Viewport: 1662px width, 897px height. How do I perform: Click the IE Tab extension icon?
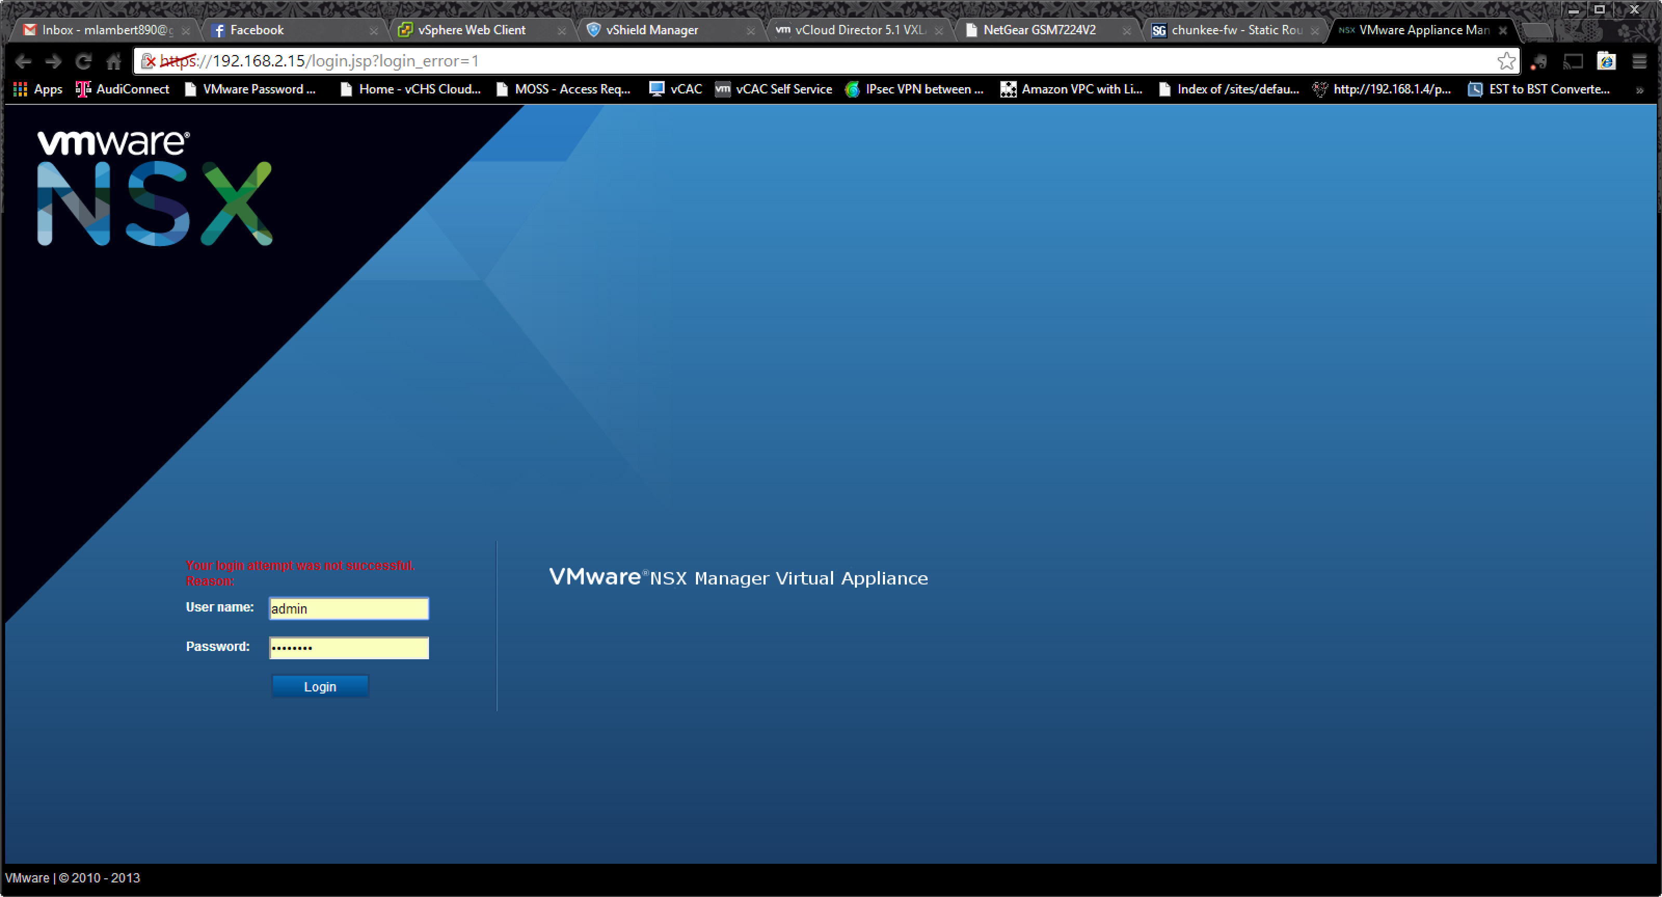(x=1606, y=61)
